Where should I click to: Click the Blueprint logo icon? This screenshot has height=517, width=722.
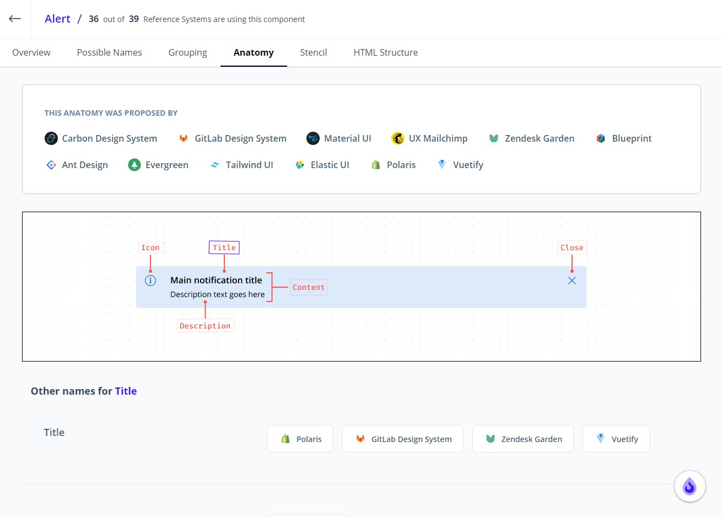coord(601,138)
